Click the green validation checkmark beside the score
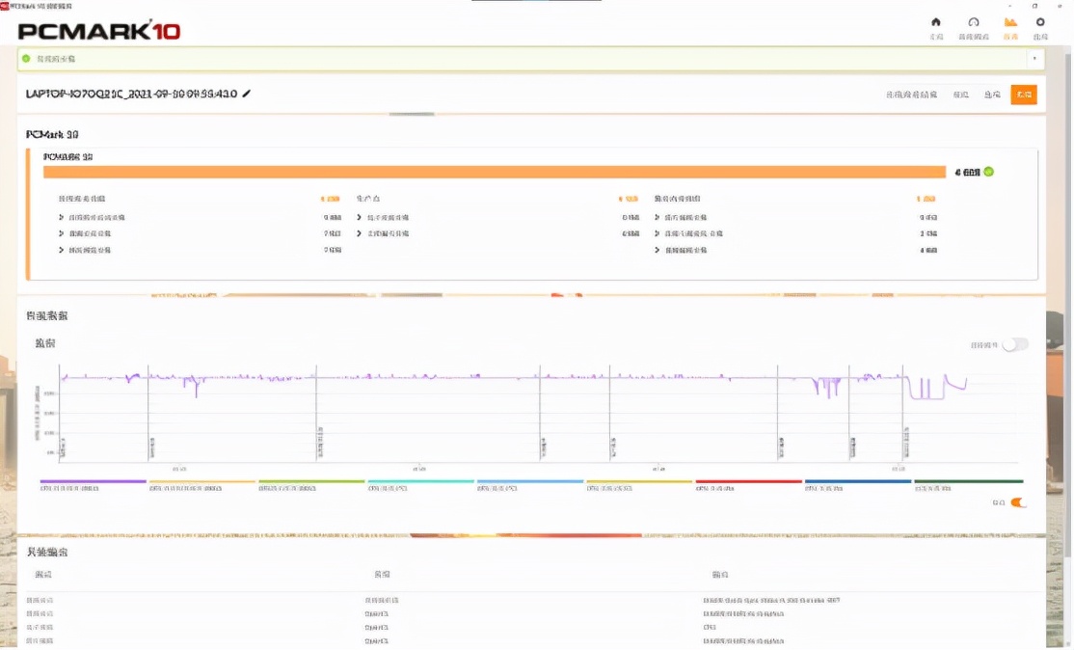The height and width of the screenshot is (650, 1074). click(988, 172)
